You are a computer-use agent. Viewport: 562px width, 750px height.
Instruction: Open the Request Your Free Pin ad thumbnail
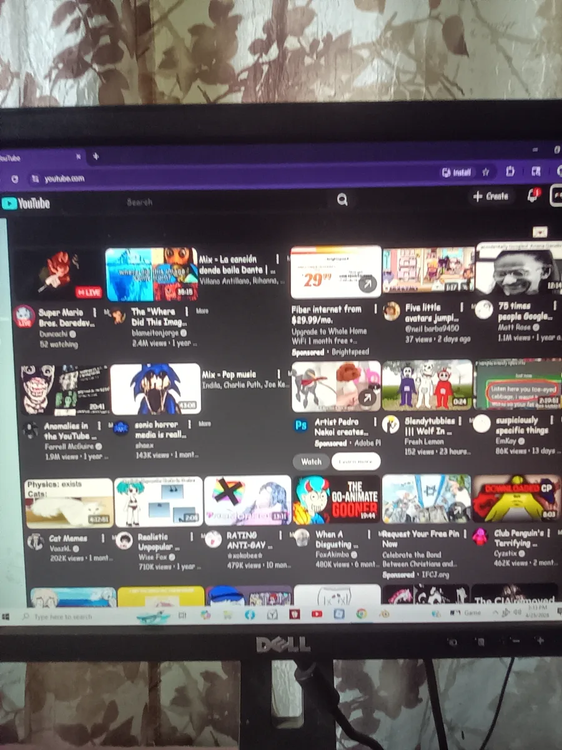click(x=426, y=499)
